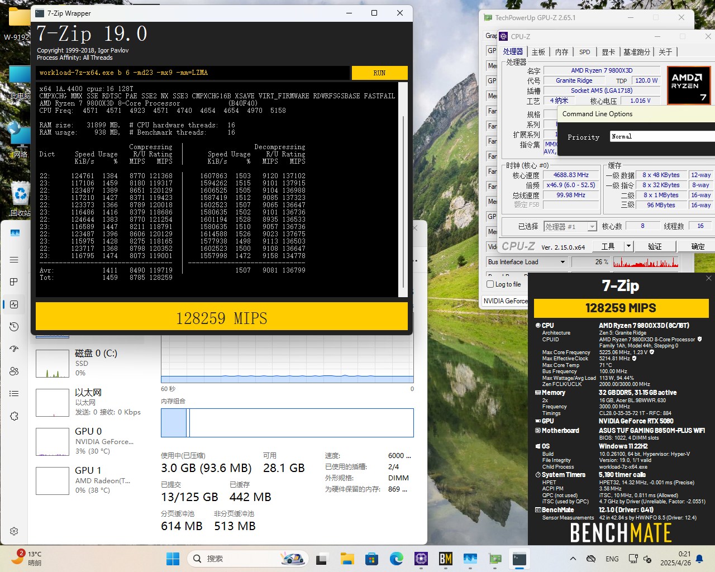Click the Windows Start button
The image size is (715, 572).
173,559
